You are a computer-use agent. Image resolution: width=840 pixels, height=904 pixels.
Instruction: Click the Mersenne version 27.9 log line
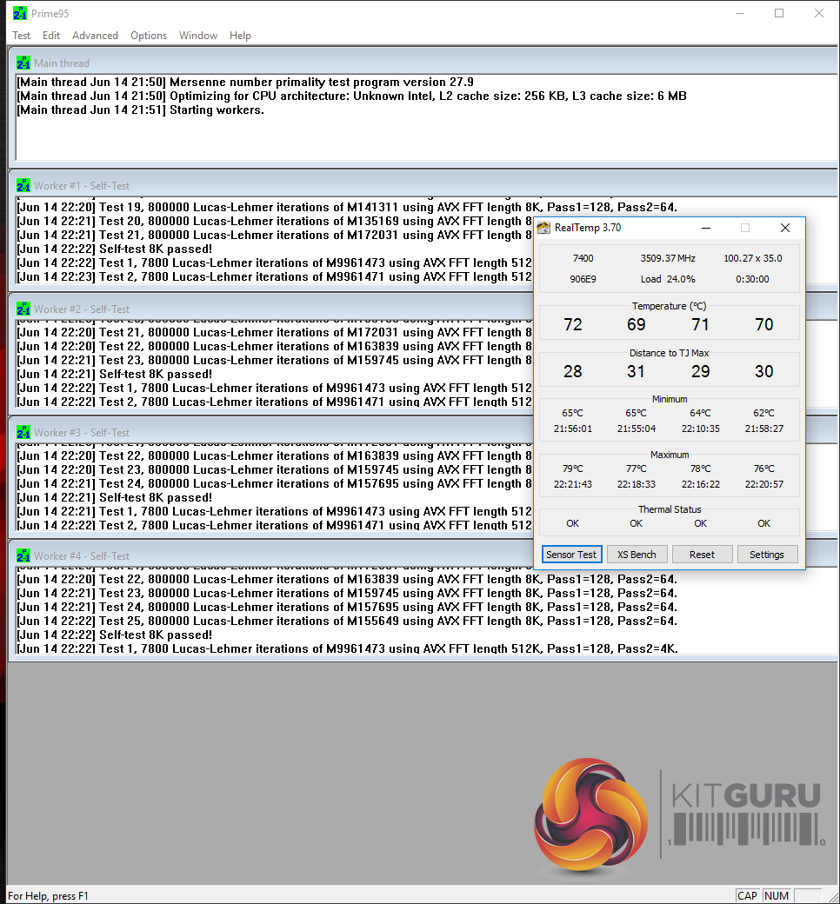(x=245, y=82)
